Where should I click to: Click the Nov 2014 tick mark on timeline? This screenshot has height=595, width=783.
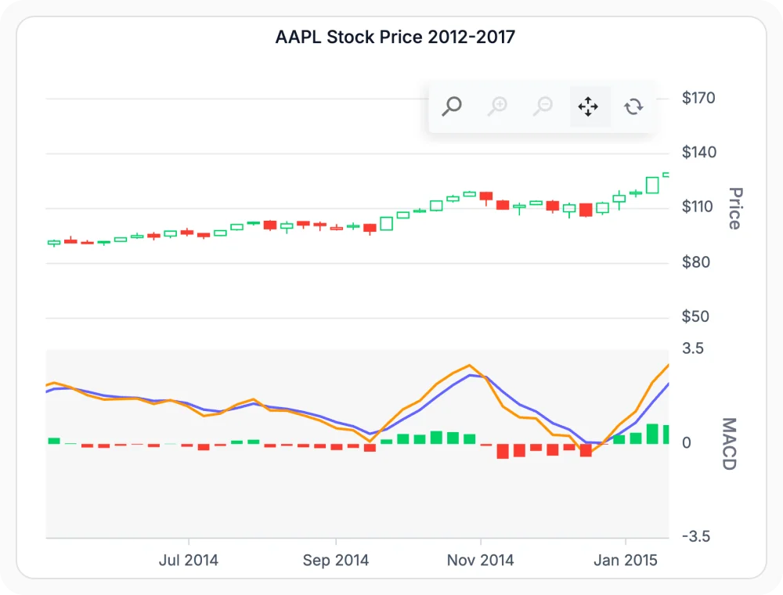[x=481, y=542]
